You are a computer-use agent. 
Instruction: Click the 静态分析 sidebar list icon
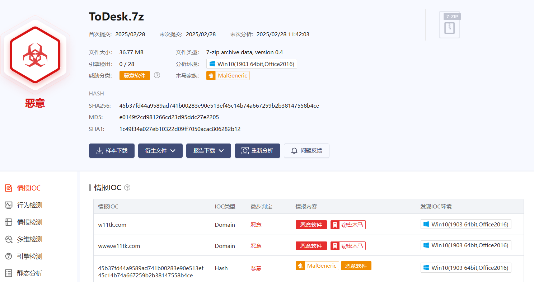[9, 273]
